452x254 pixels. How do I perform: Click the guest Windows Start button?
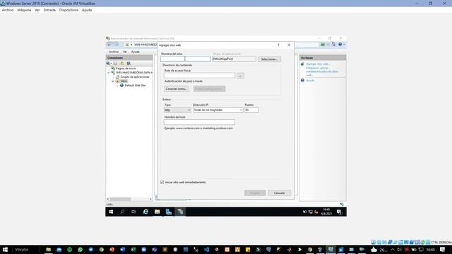click(x=111, y=212)
